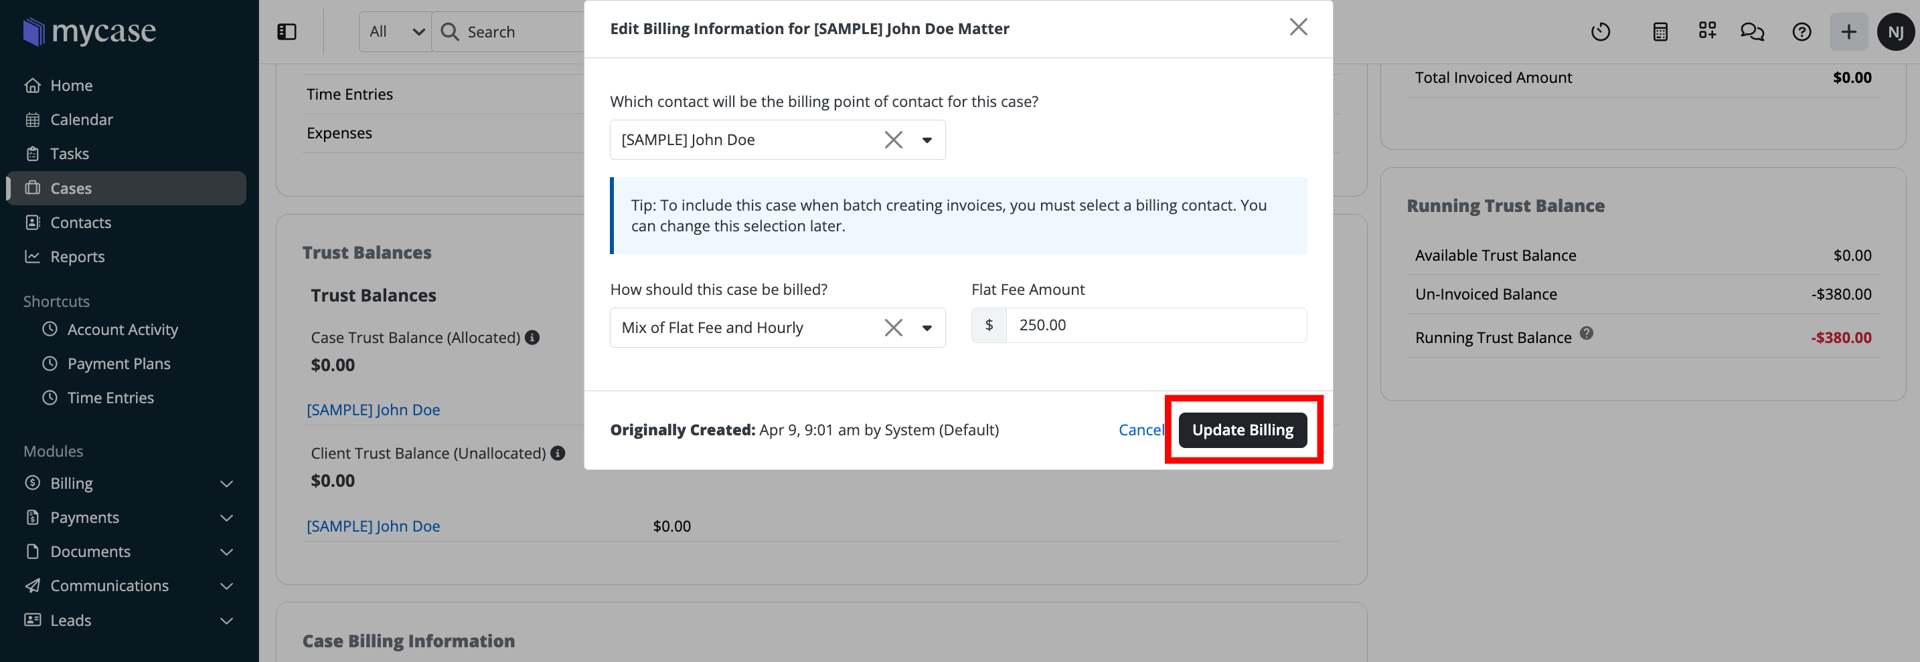Open the chat messages icon

click(x=1751, y=32)
